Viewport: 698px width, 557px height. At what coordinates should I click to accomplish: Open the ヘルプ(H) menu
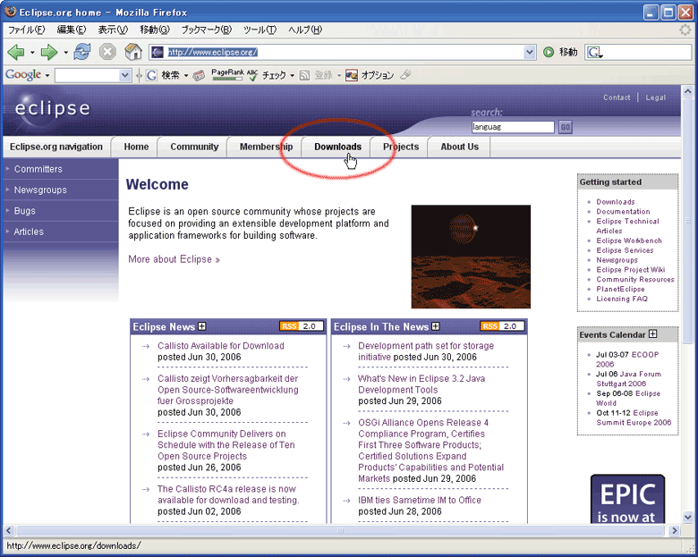(x=305, y=30)
